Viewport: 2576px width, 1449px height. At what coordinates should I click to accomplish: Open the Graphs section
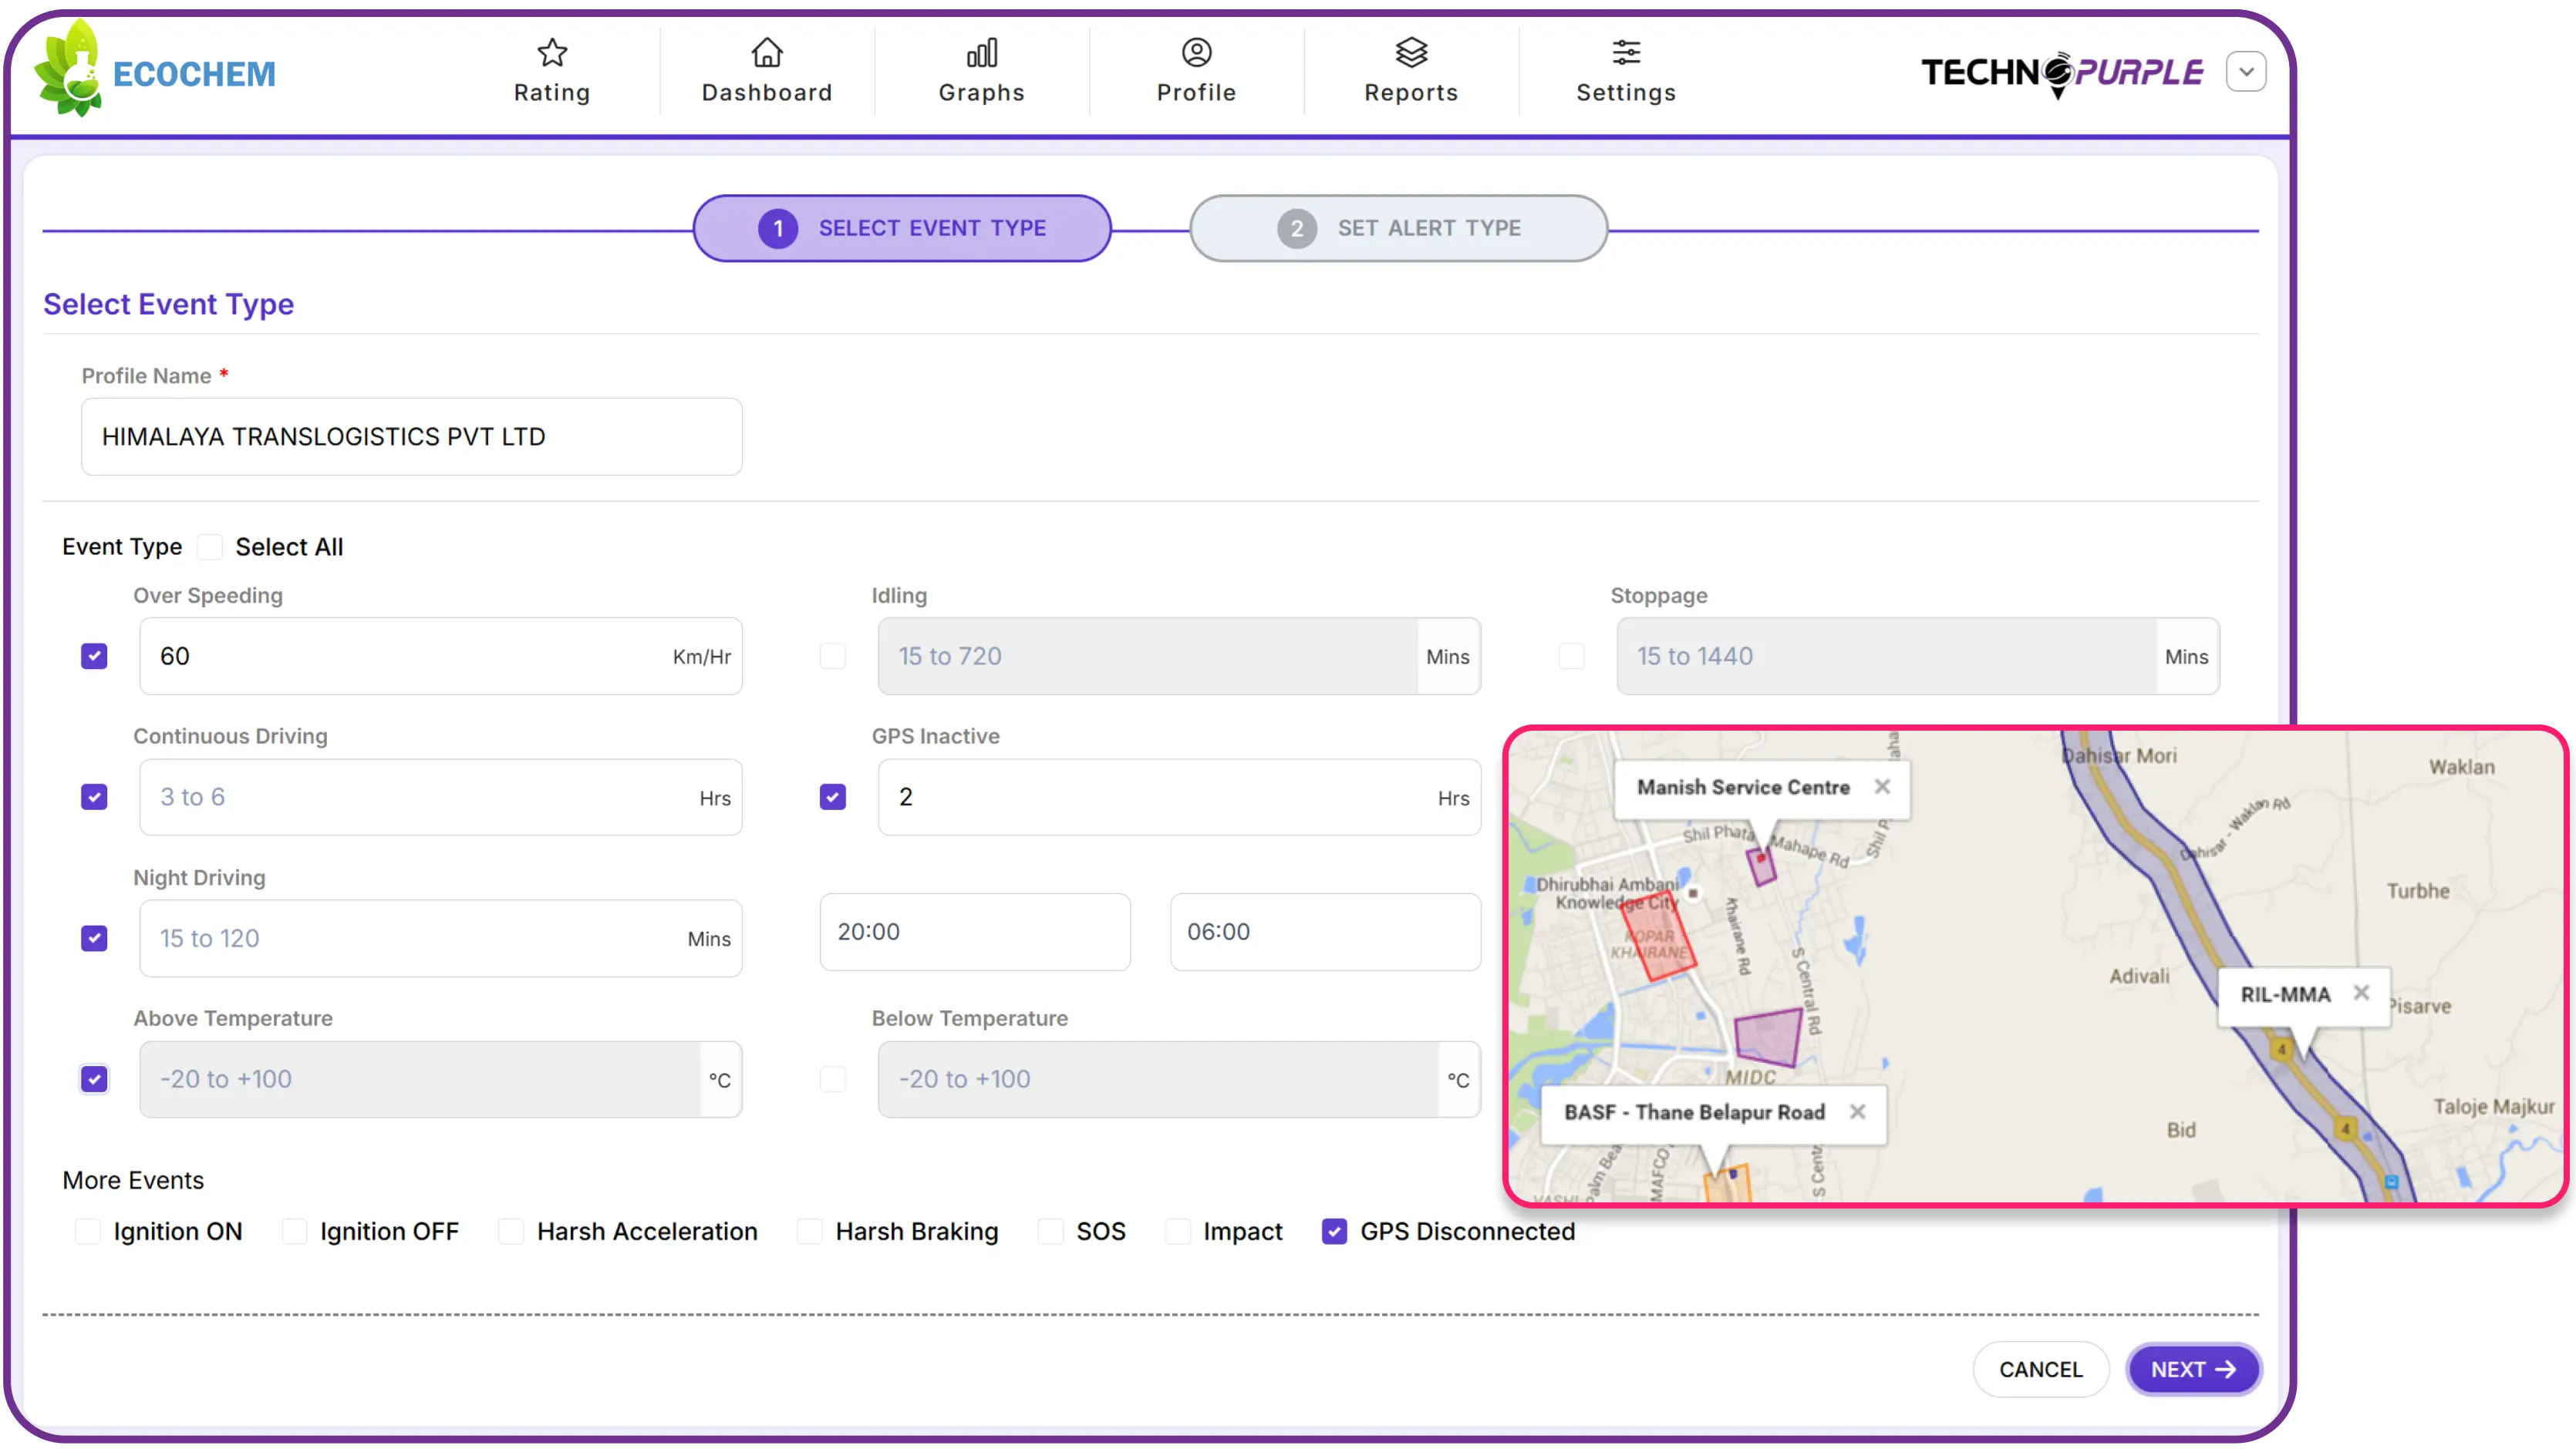click(981, 70)
